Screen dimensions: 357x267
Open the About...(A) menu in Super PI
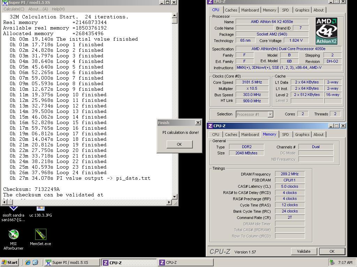pyautogui.click(x=38, y=9)
